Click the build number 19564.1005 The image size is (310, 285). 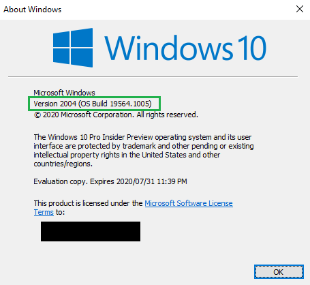[x=131, y=104]
